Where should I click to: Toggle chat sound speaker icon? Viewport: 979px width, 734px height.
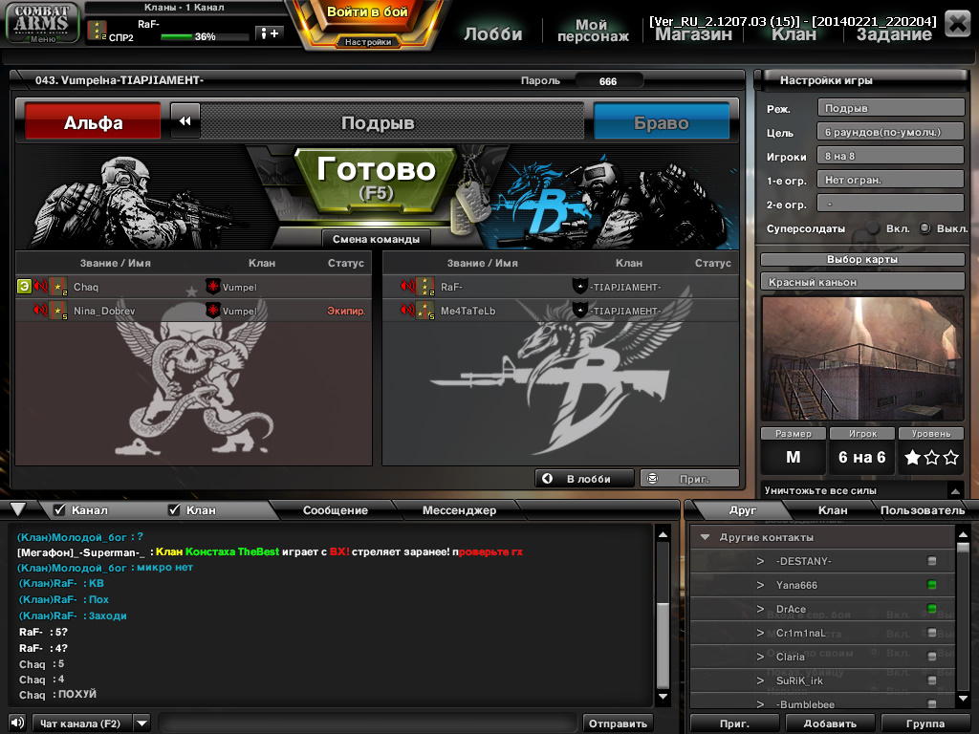coord(16,723)
